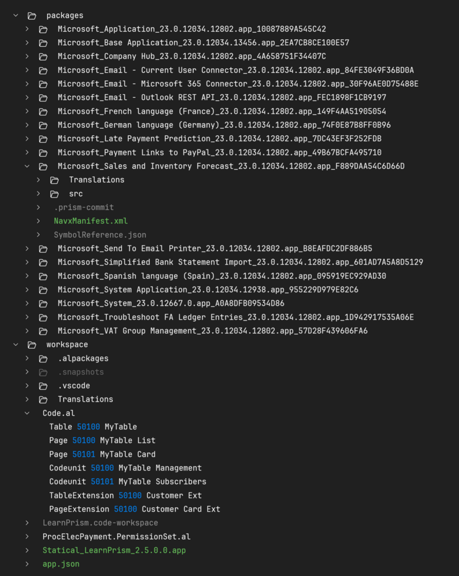Click folder icon of Send To Email Printer
The height and width of the screenshot is (576, 459).
43,249
